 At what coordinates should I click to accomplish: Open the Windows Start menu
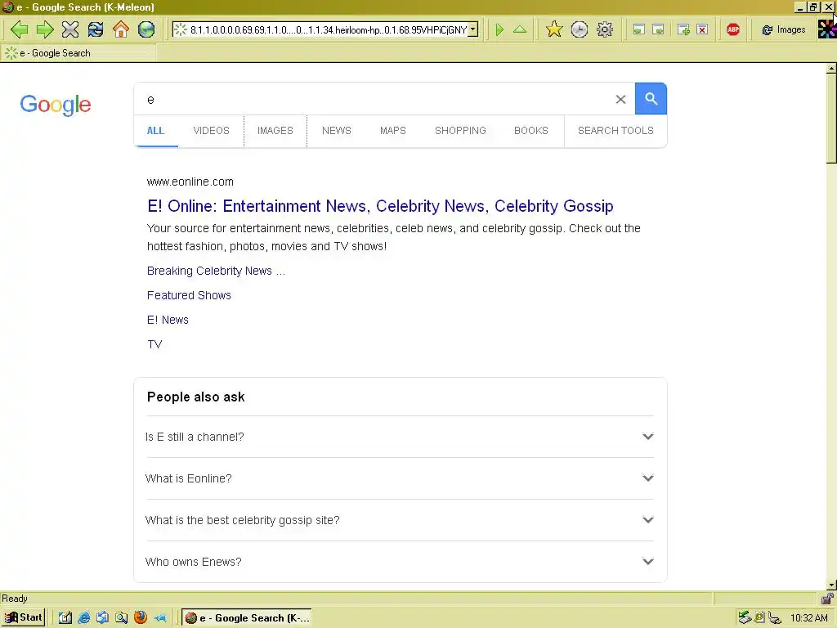[24, 618]
